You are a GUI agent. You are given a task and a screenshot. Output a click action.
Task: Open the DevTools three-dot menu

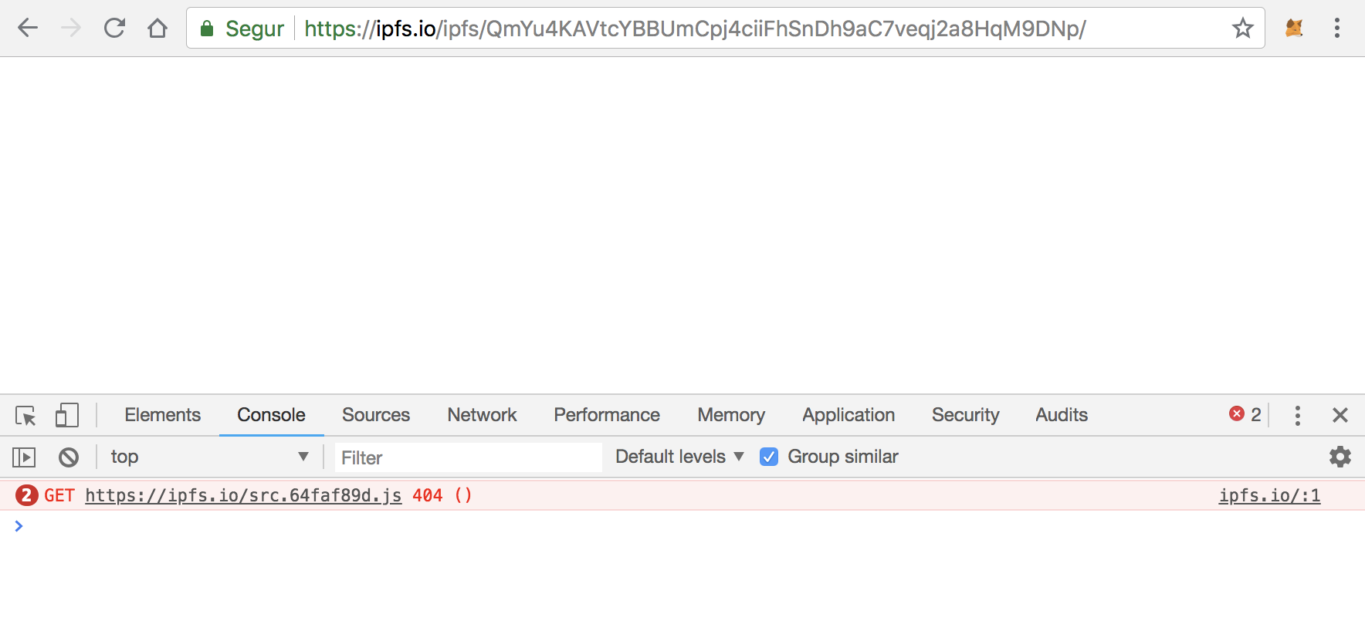point(1297,416)
